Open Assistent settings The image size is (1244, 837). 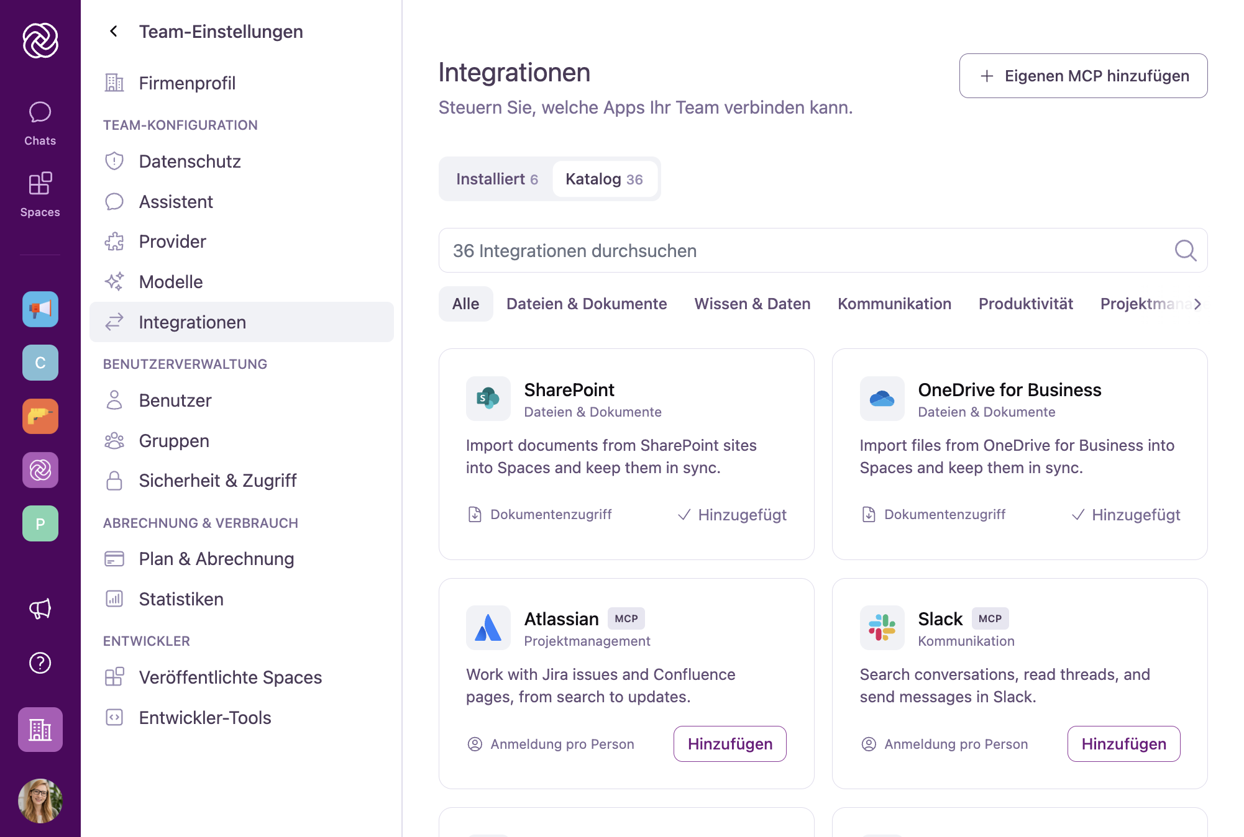242,202
